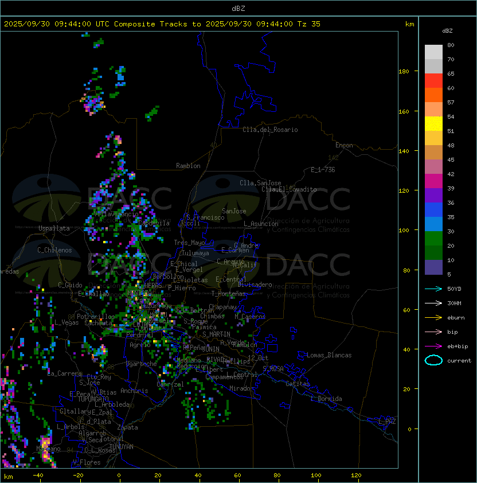Click the 'Chapanay' map label

pos(222,307)
